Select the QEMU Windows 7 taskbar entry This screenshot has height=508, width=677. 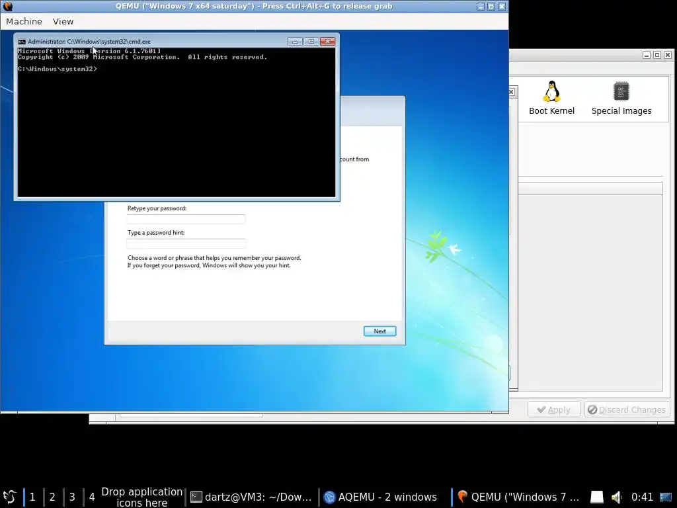tap(518, 497)
